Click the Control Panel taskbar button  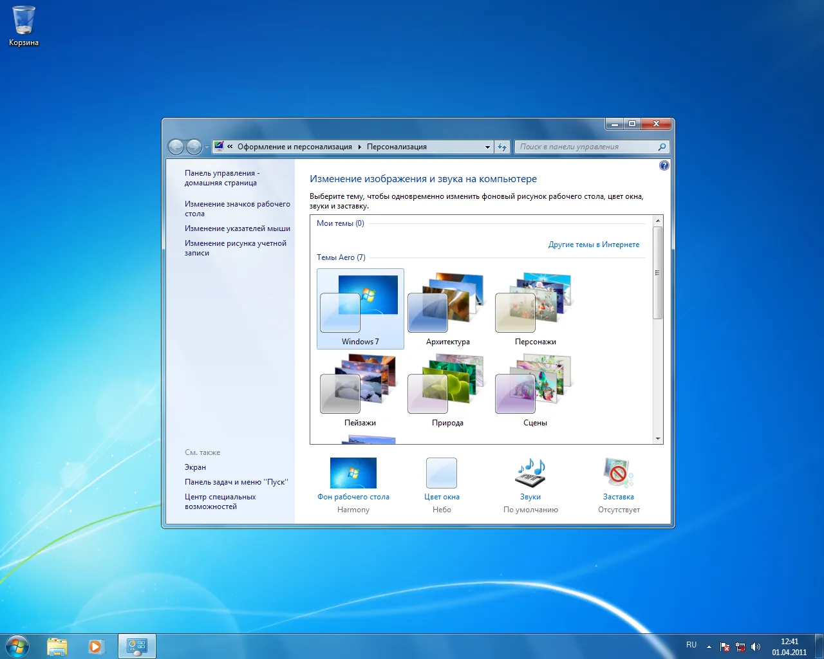click(x=137, y=646)
